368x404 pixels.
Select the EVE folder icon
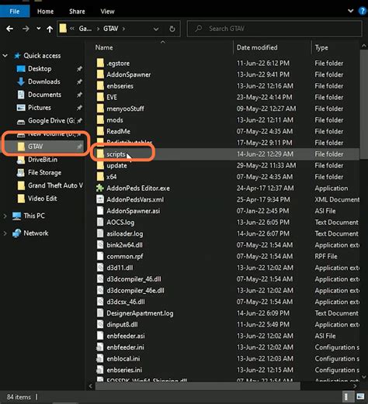click(100, 97)
